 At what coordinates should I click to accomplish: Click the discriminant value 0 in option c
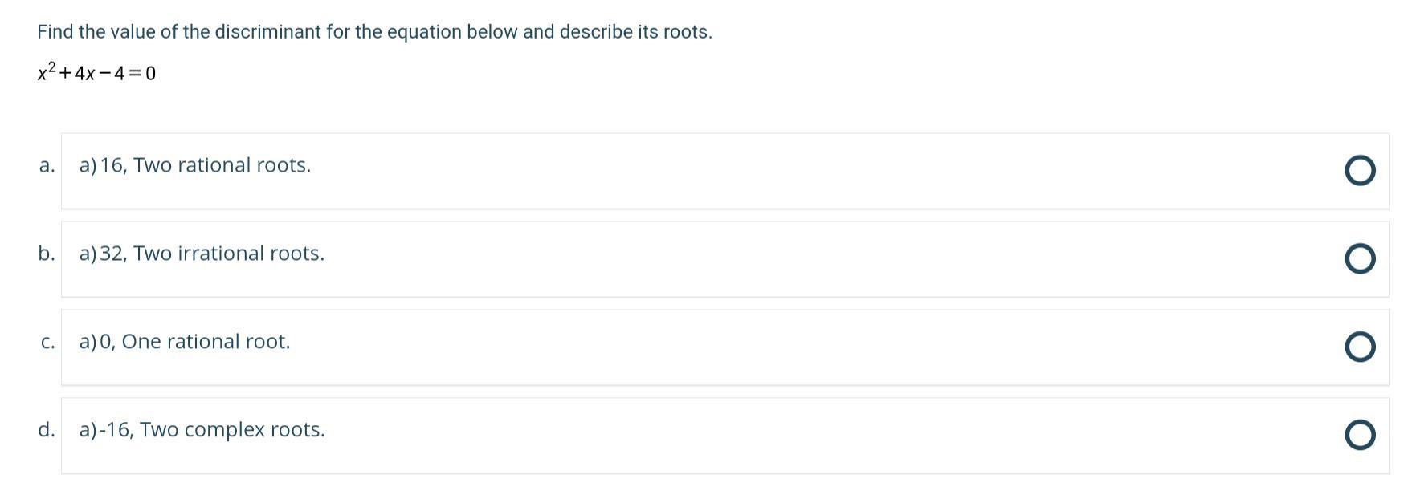click(x=106, y=342)
